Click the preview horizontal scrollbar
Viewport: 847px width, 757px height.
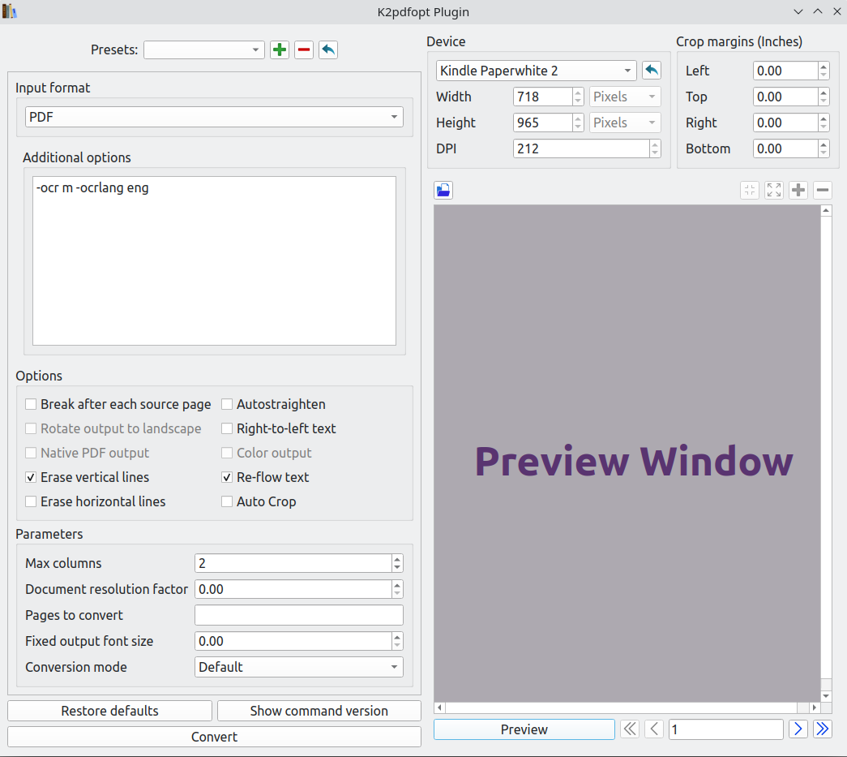[627, 708]
